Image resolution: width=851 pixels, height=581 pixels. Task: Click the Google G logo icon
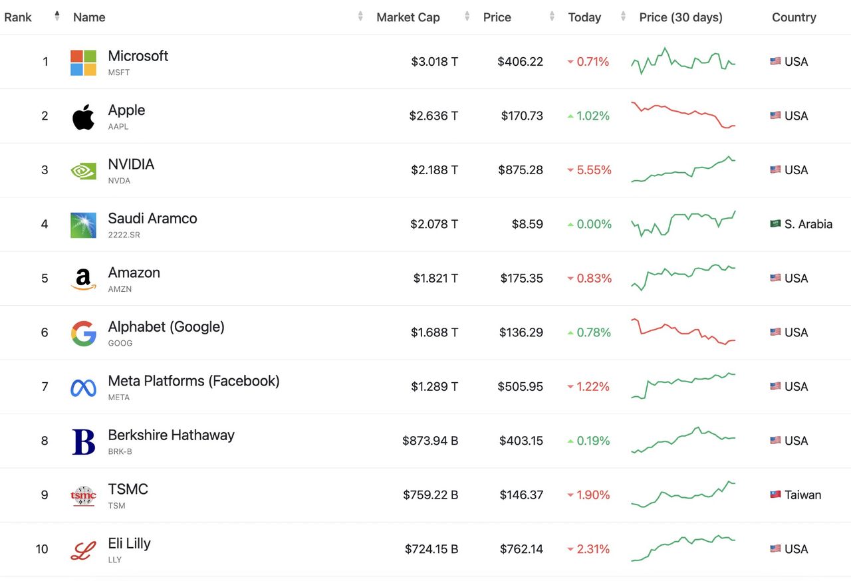83,333
